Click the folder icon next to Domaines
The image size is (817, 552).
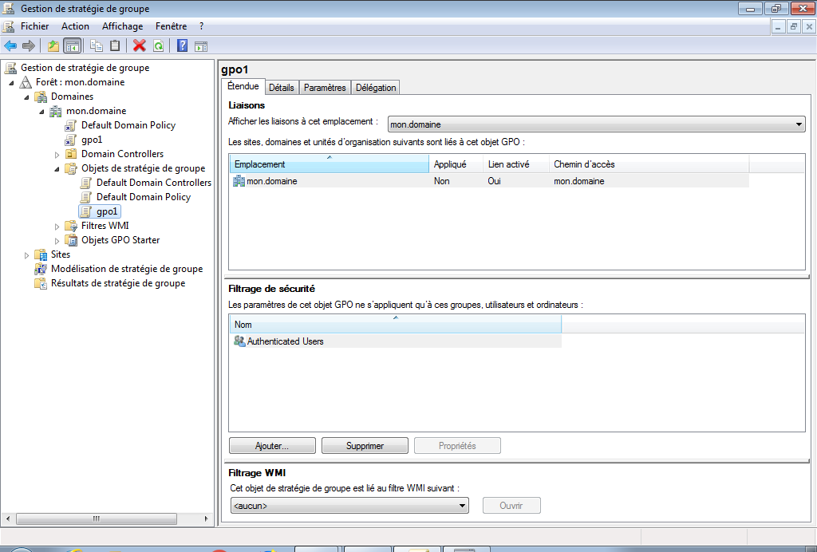(x=41, y=97)
